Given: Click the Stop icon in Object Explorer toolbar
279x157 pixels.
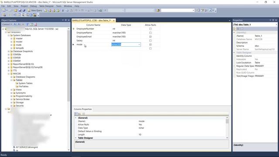Looking at the screenshot, I should [x=23, y=24].
